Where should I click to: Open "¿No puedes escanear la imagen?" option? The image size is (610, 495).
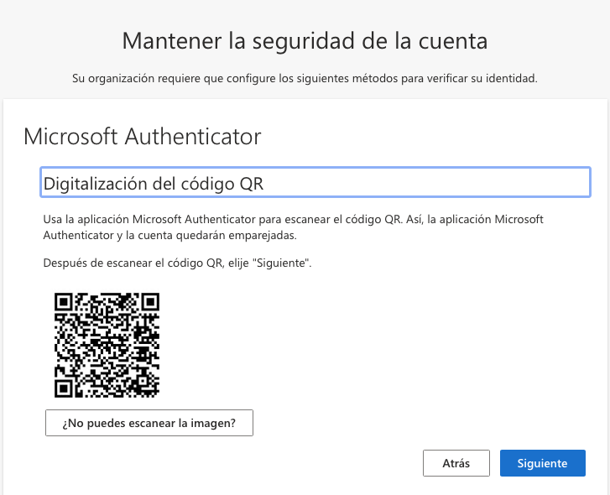(149, 423)
